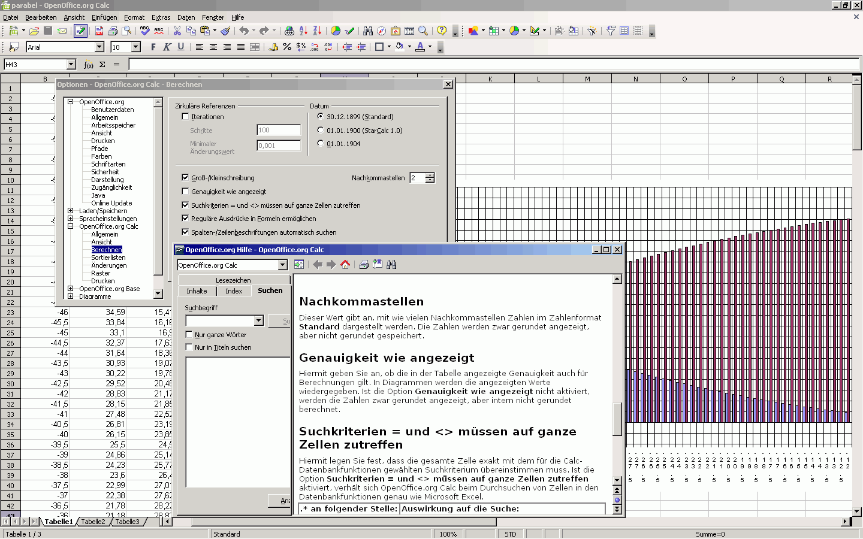863x539 pixels.
Task: Go to help start page (house icon)
Action: (x=345, y=265)
